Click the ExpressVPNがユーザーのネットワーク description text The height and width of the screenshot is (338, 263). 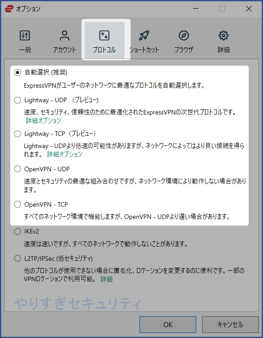114,85
